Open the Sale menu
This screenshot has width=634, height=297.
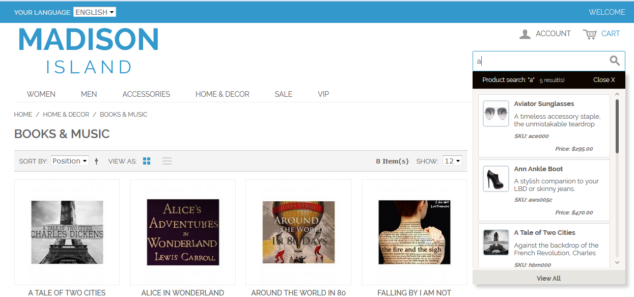tap(284, 94)
